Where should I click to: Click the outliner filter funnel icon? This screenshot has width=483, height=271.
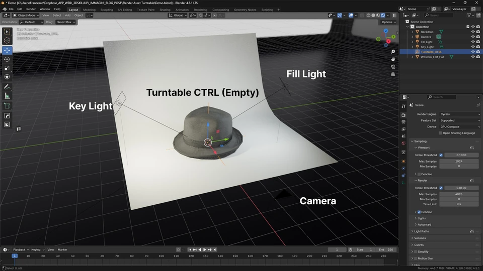pyautogui.click(x=469, y=15)
